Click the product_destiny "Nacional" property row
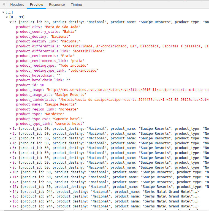 coord(43,37)
